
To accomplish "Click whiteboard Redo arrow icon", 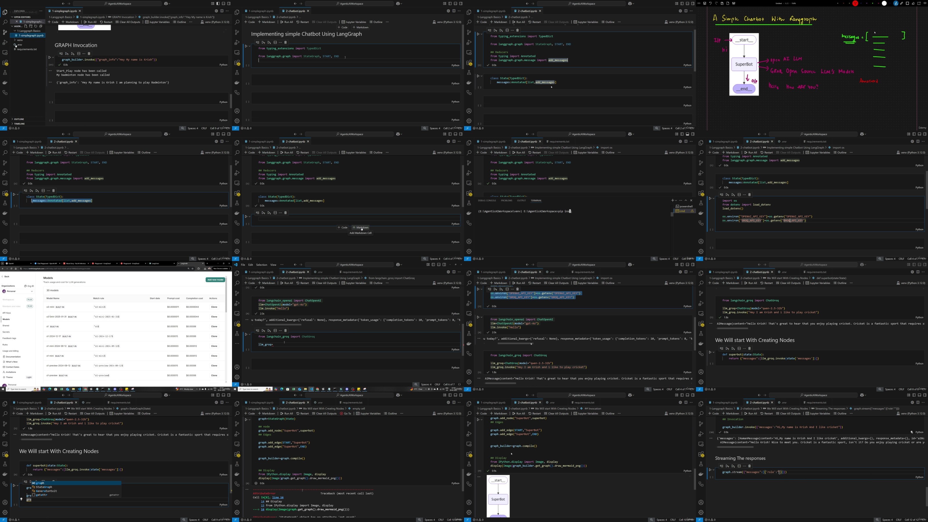I will [x=716, y=3].
